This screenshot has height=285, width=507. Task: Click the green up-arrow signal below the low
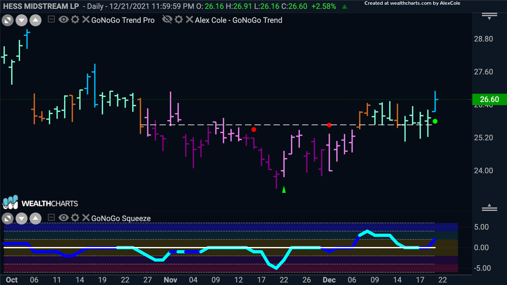(x=284, y=189)
